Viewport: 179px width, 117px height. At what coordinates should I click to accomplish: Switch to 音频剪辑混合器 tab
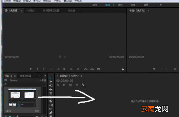(x=51, y=11)
